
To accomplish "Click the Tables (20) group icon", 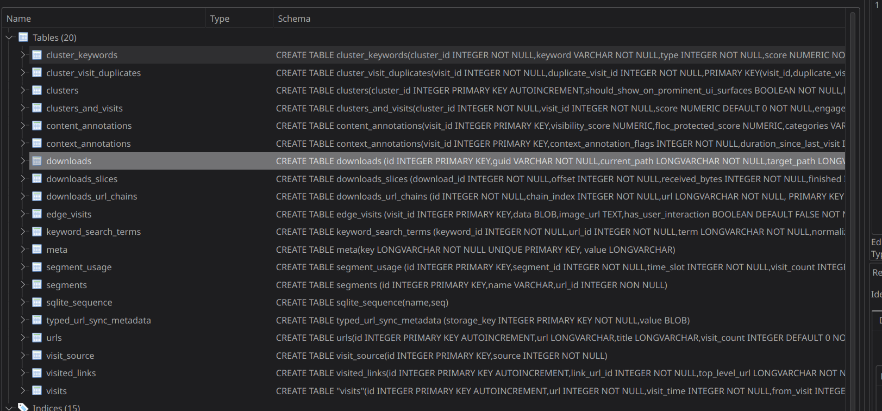I will click(23, 38).
